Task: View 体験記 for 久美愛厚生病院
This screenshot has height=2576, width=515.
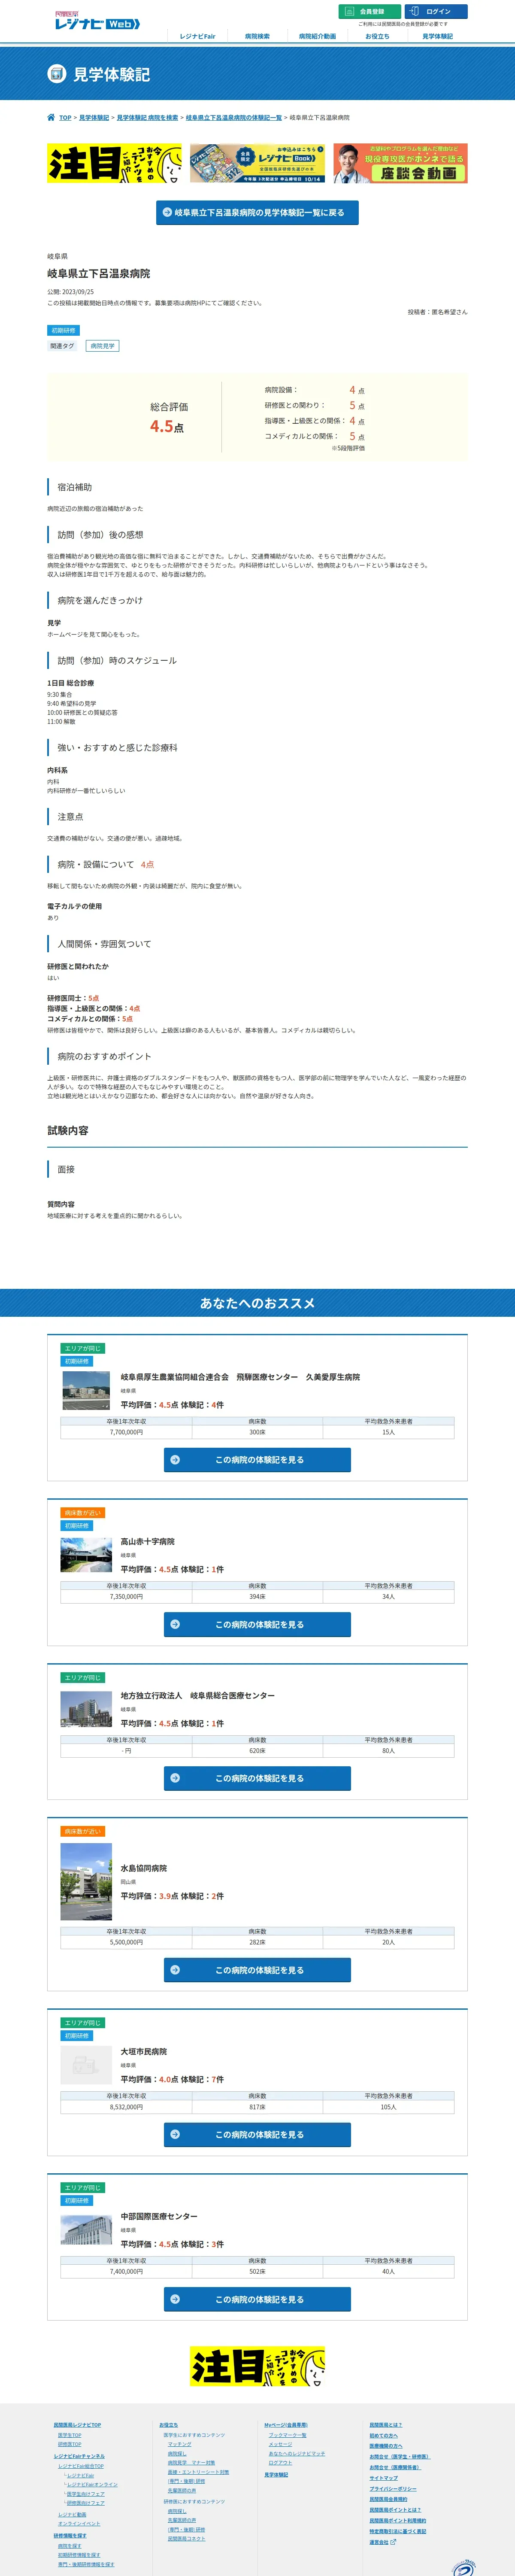Action: click(x=257, y=1460)
